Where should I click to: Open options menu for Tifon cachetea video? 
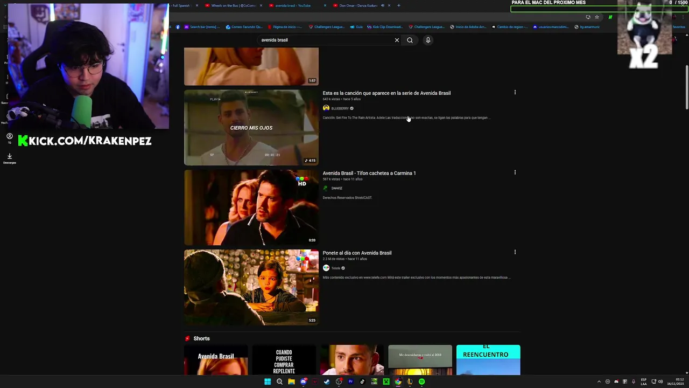pyautogui.click(x=515, y=172)
